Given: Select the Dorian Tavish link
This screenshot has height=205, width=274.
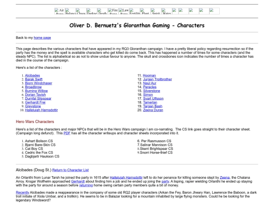Looking at the screenshot, I should (36, 95).
